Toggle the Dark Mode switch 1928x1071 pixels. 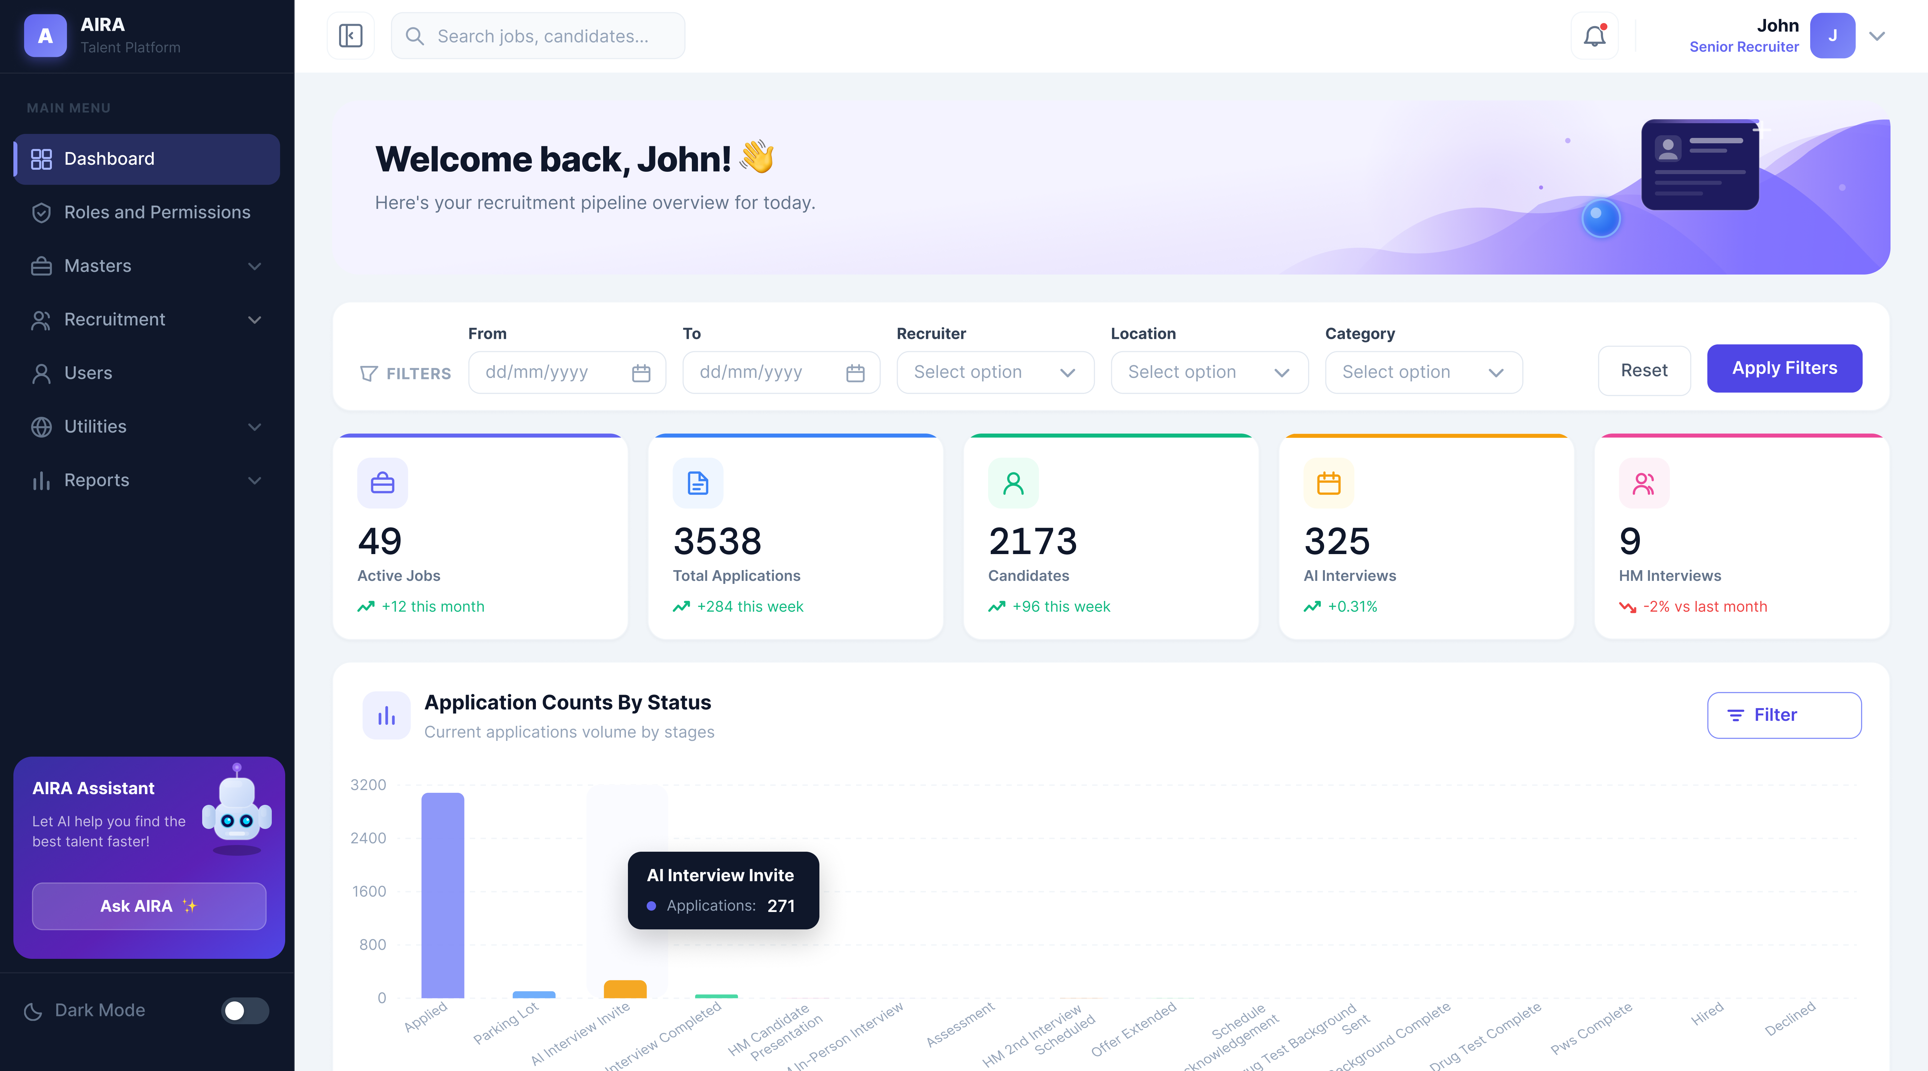click(245, 1011)
